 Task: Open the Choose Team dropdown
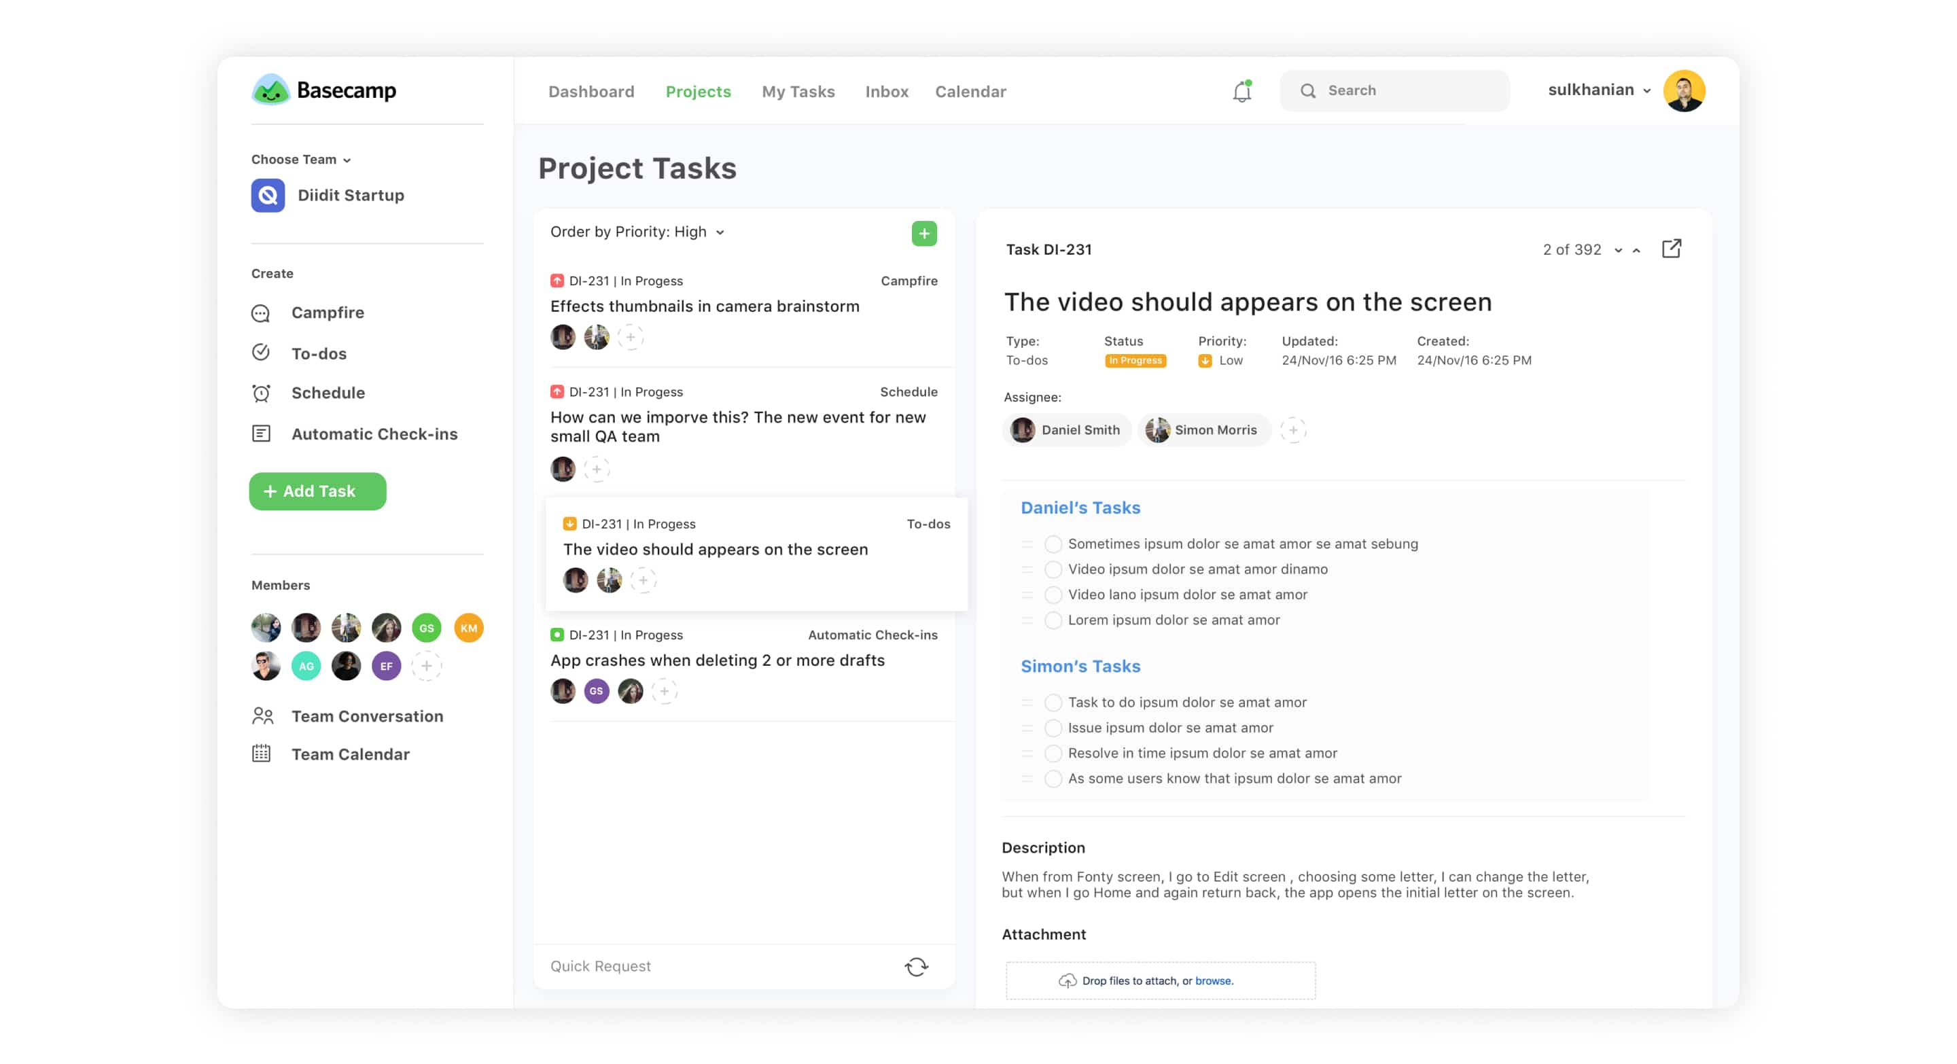pos(301,158)
